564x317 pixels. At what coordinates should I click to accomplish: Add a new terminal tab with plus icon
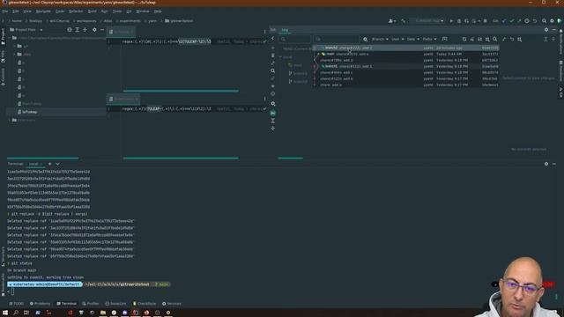pos(50,164)
